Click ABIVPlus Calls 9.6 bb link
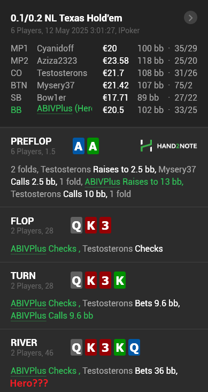 [x=52, y=315]
